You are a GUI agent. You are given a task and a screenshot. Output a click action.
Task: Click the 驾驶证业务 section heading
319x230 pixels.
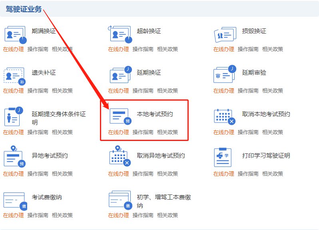(24, 9)
